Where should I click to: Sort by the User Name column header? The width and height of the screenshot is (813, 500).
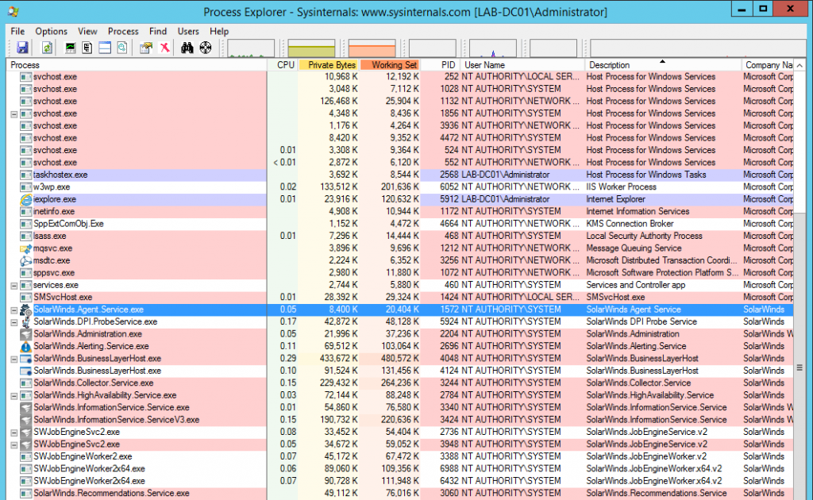[522, 65]
